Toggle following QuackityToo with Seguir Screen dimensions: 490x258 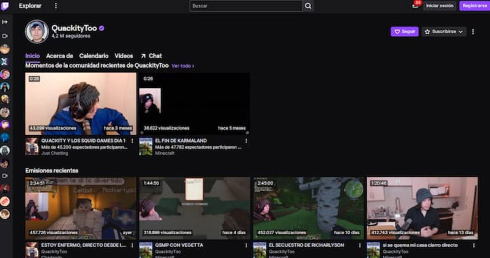(405, 31)
